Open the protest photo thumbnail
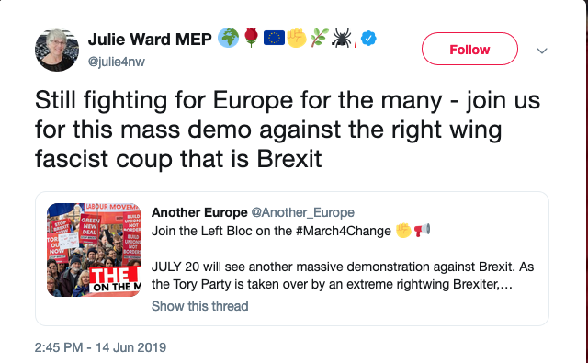 pos(94,250)
